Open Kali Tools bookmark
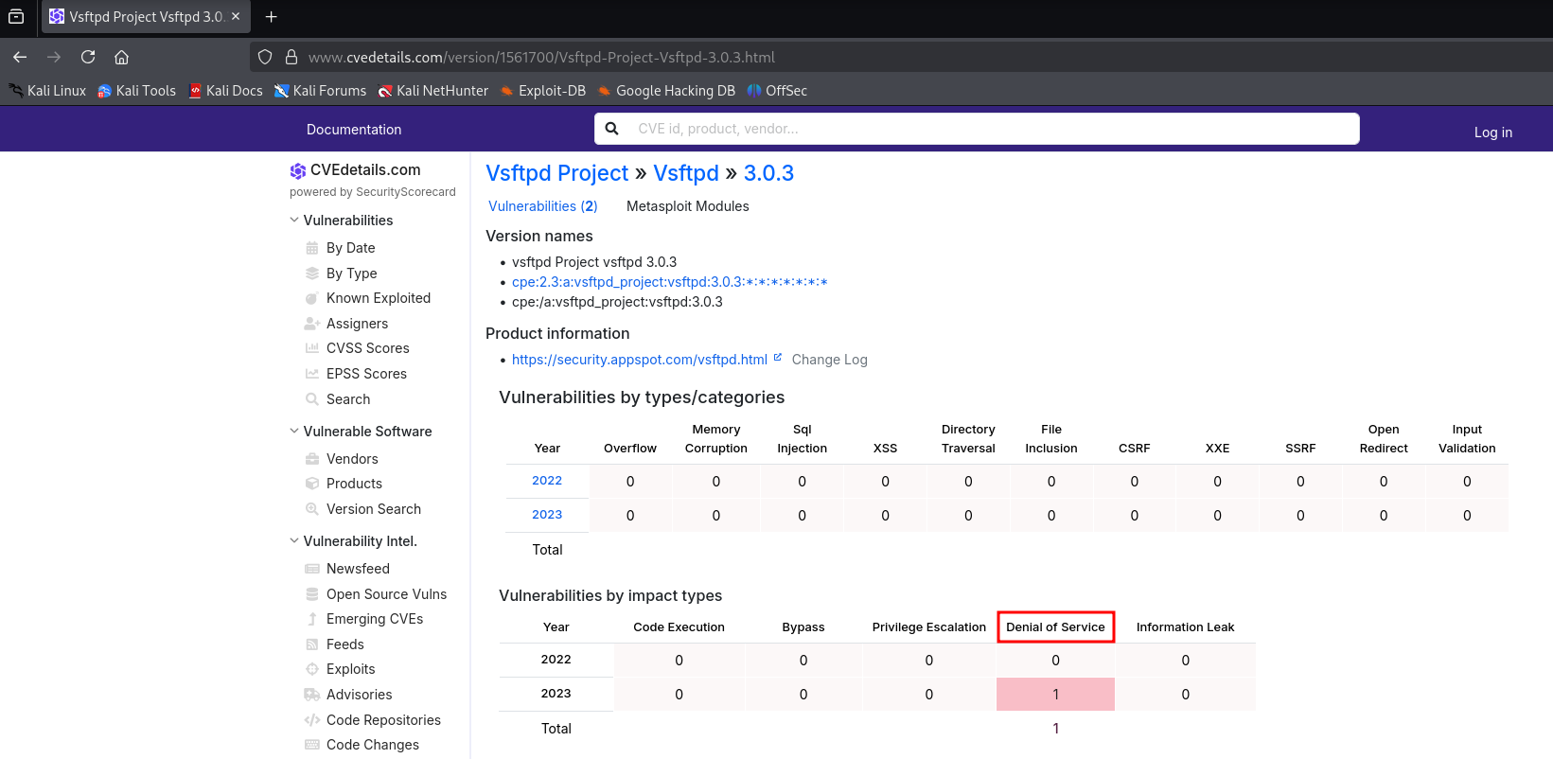 137,91
